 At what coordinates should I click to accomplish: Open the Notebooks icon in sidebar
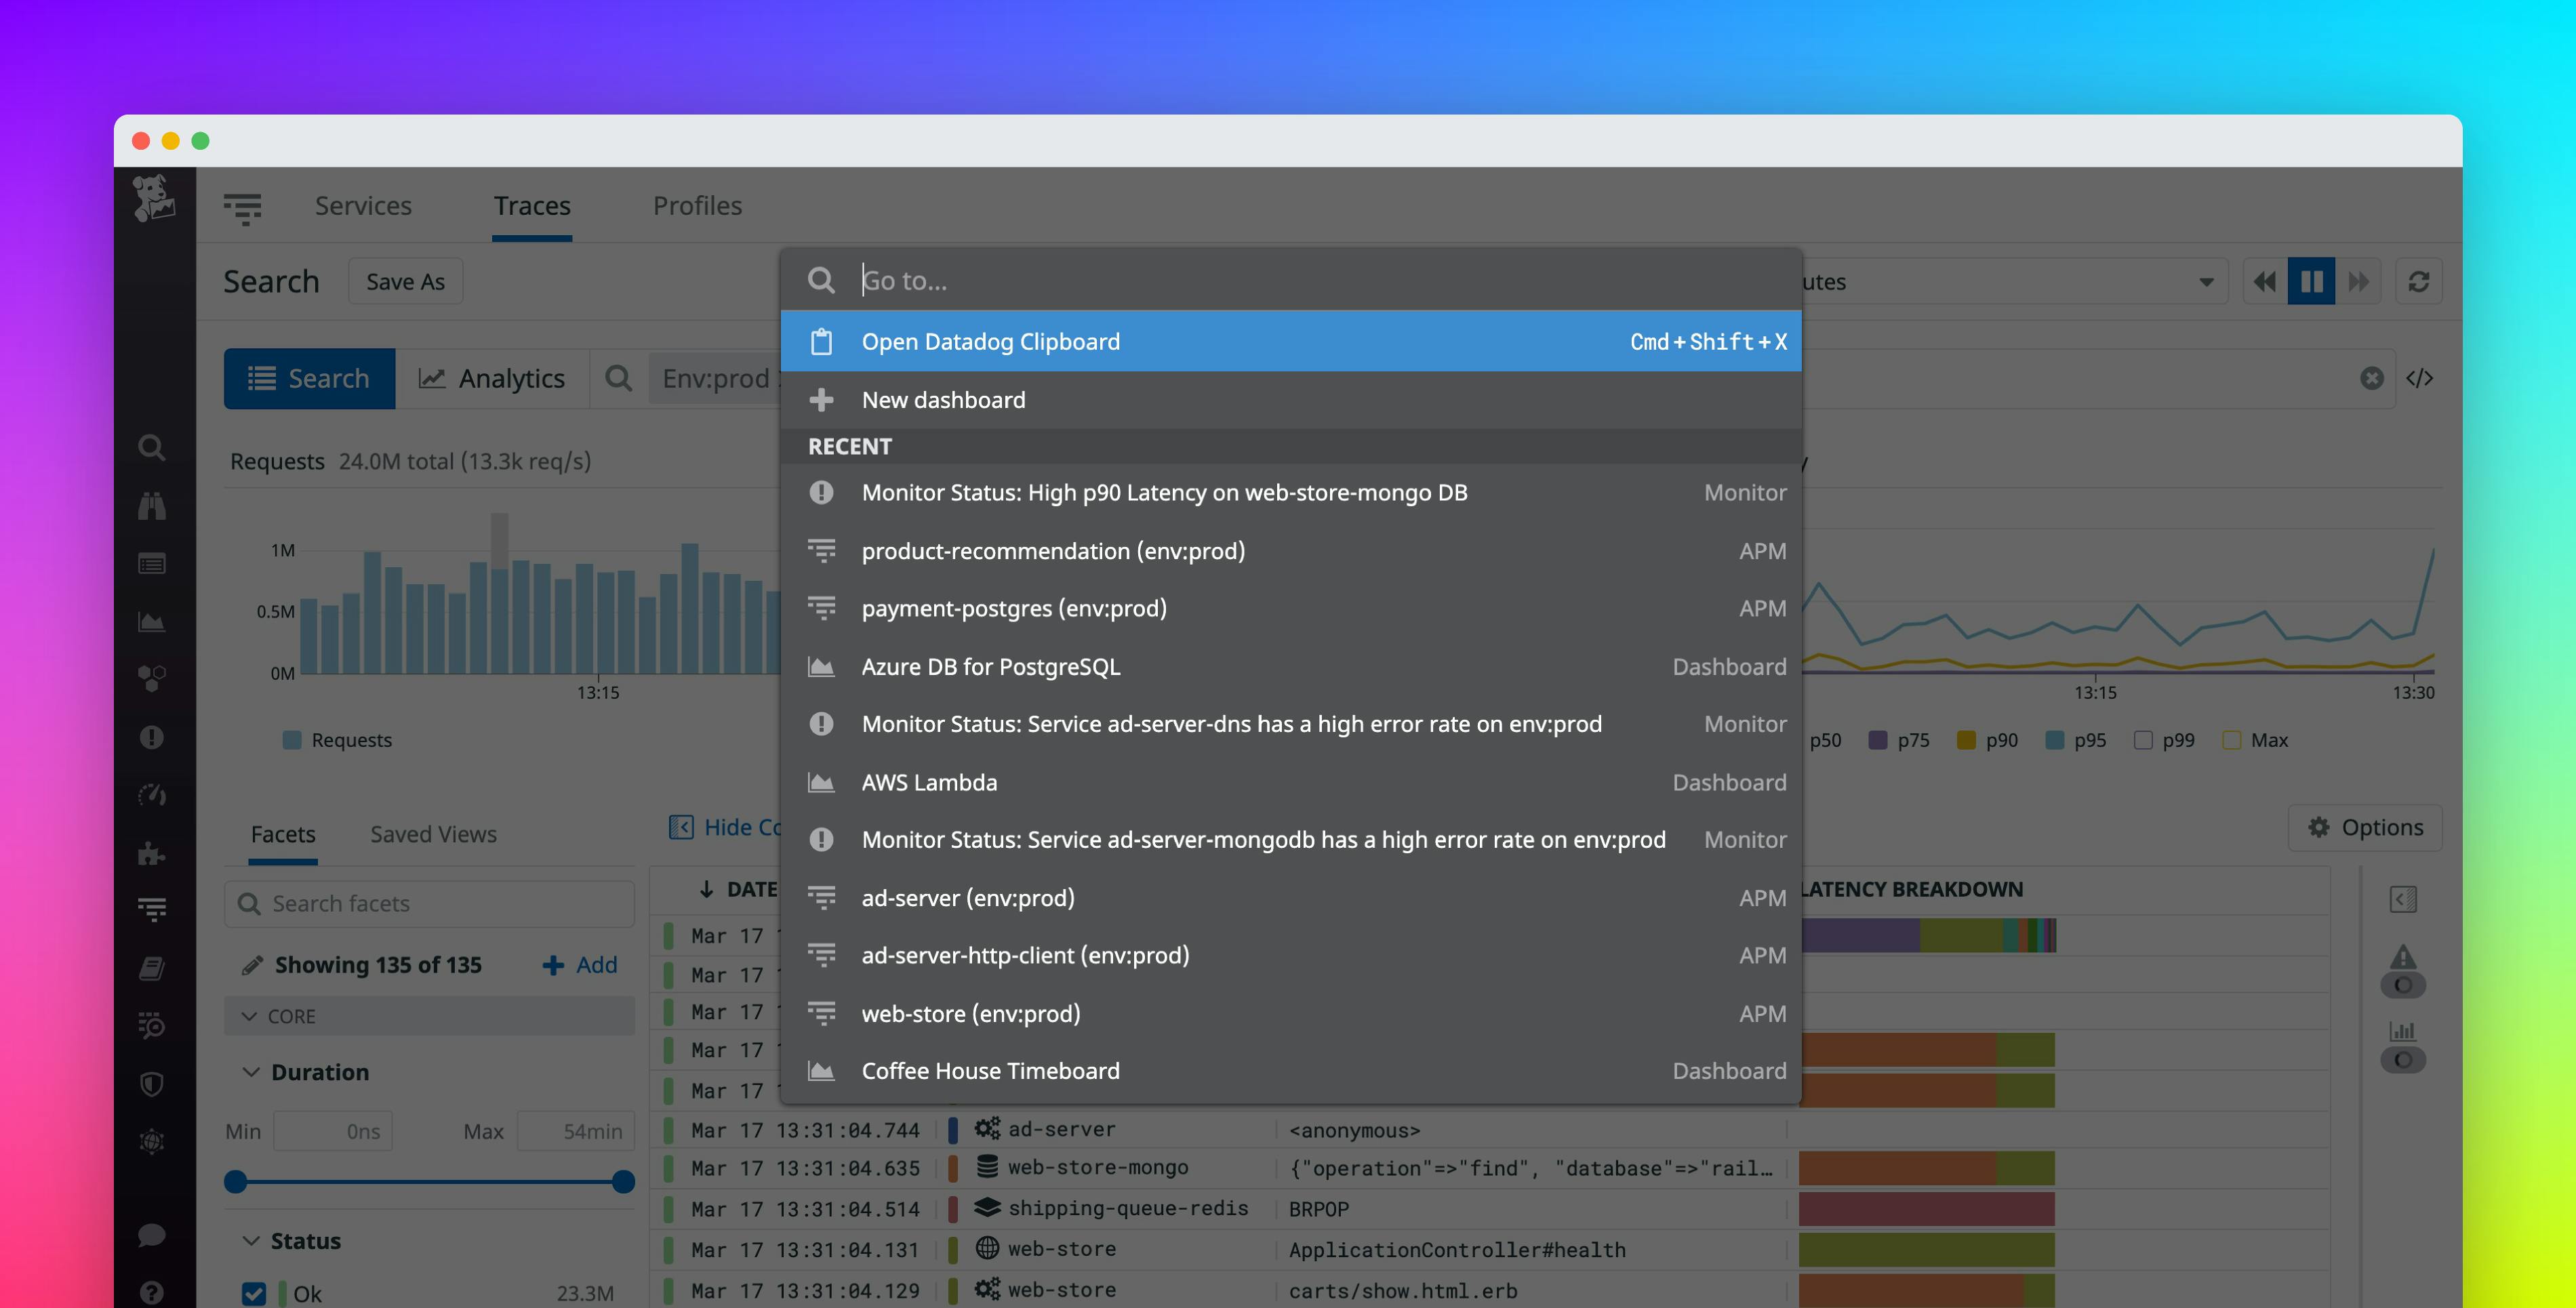pos(151,967)
